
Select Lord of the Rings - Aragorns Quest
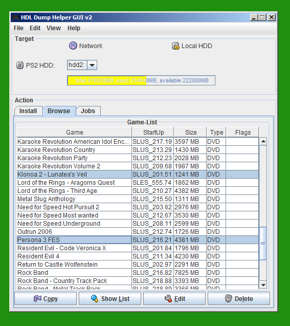pyautogui.click(x=138, y=183)
